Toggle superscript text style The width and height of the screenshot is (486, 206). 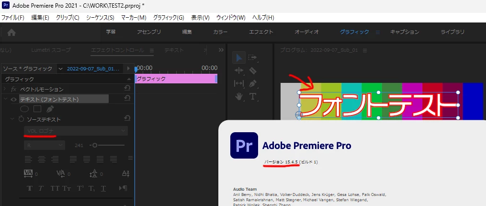(80, 188)
